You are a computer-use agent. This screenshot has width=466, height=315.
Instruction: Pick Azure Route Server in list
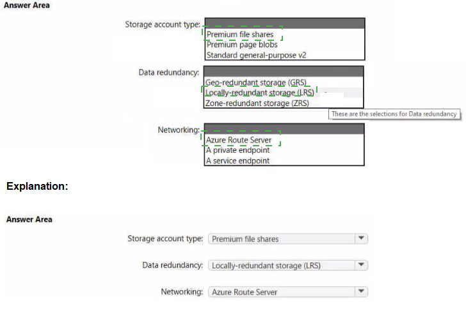239,140
